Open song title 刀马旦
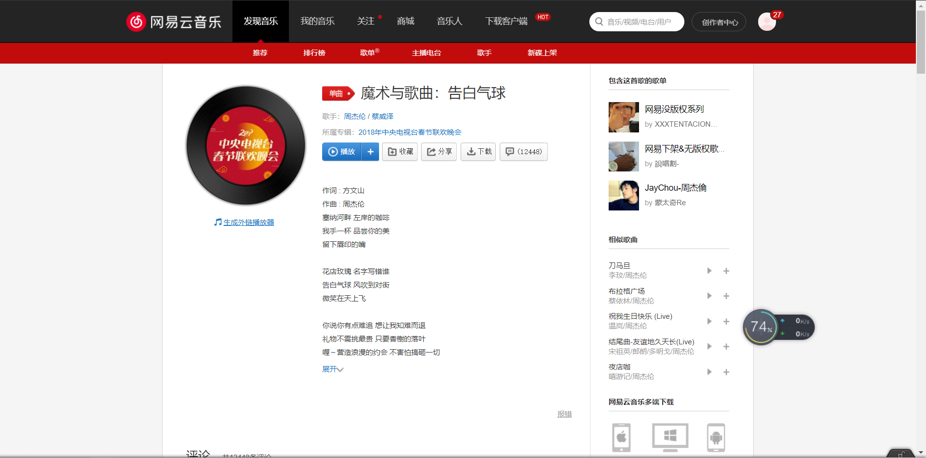The image size is (926, 458). (619, 265)
